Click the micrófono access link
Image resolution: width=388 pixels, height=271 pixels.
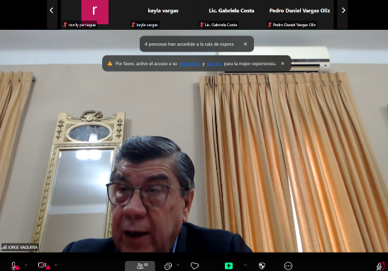189,64
